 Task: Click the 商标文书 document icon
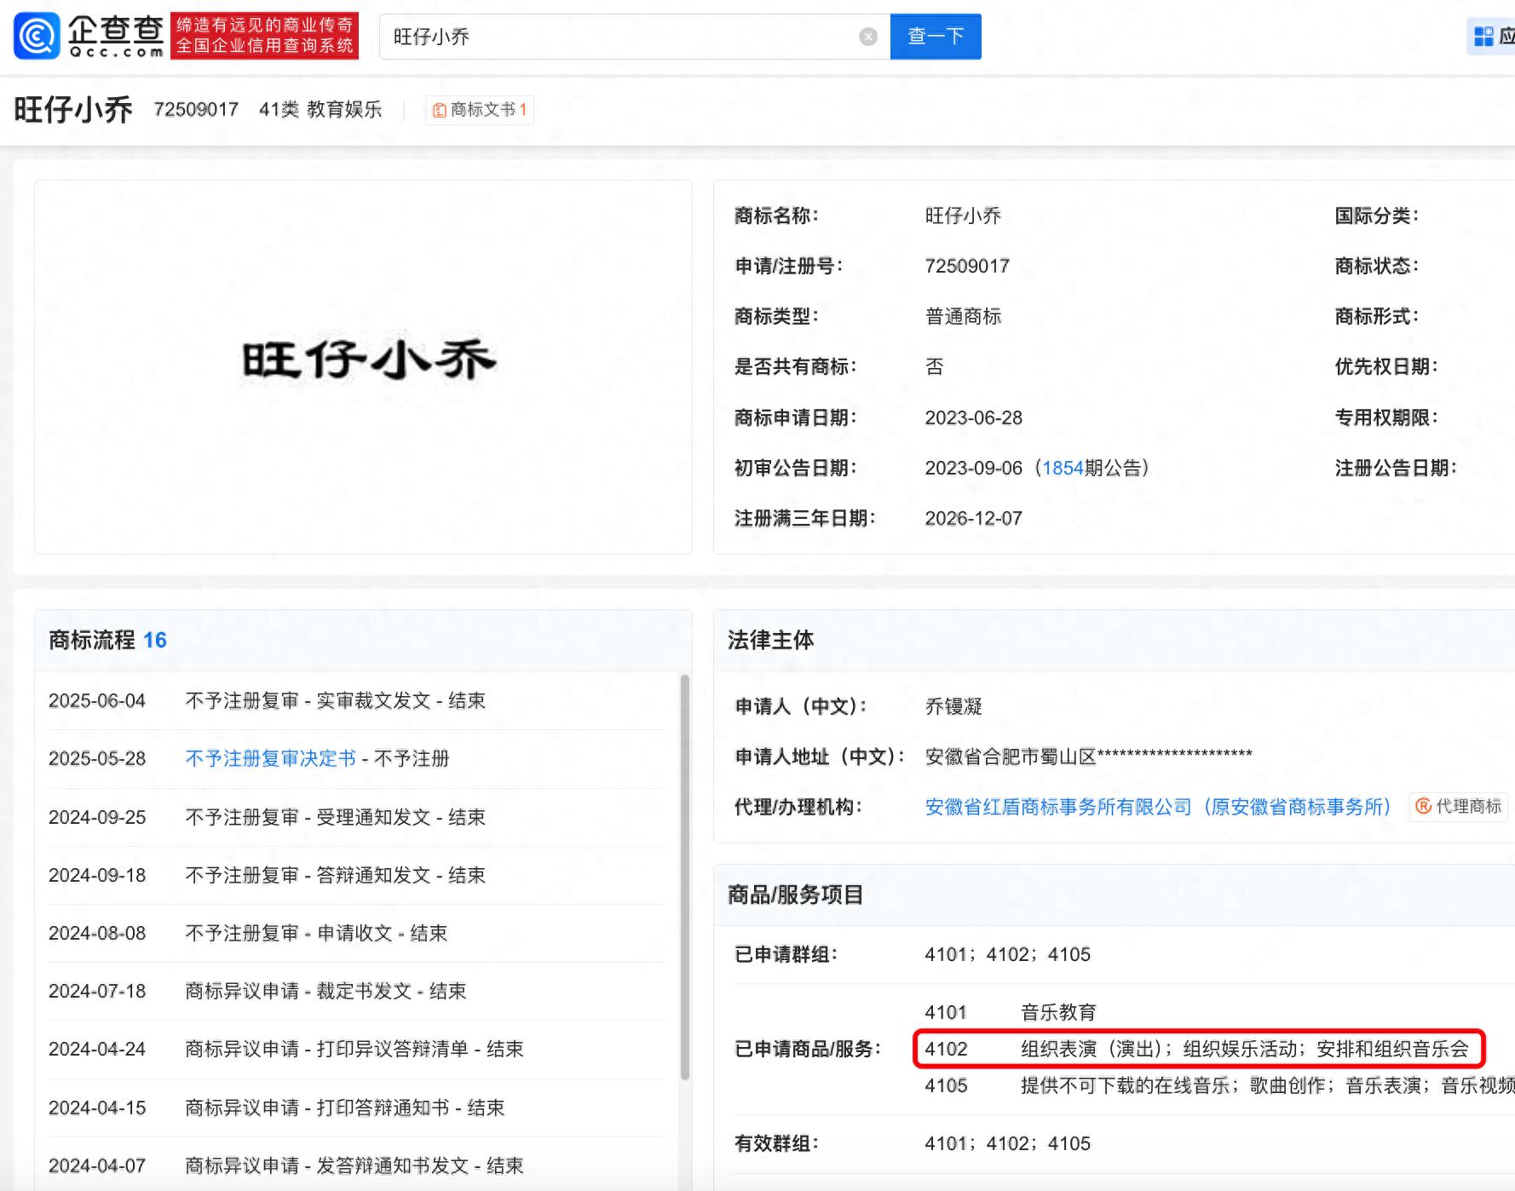(x=440, y=110)
